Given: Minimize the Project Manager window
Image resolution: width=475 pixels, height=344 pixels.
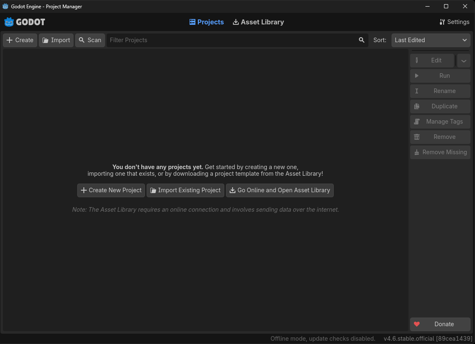Looking at the screenshot, I should 427,6.
